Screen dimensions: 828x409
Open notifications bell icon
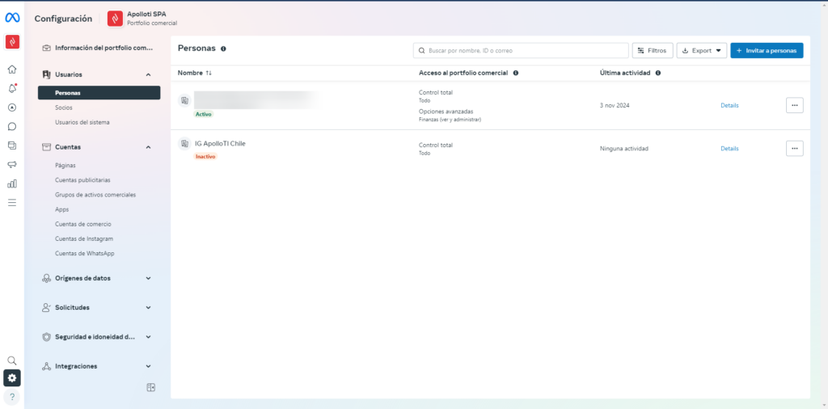click(x=12, y=88)
